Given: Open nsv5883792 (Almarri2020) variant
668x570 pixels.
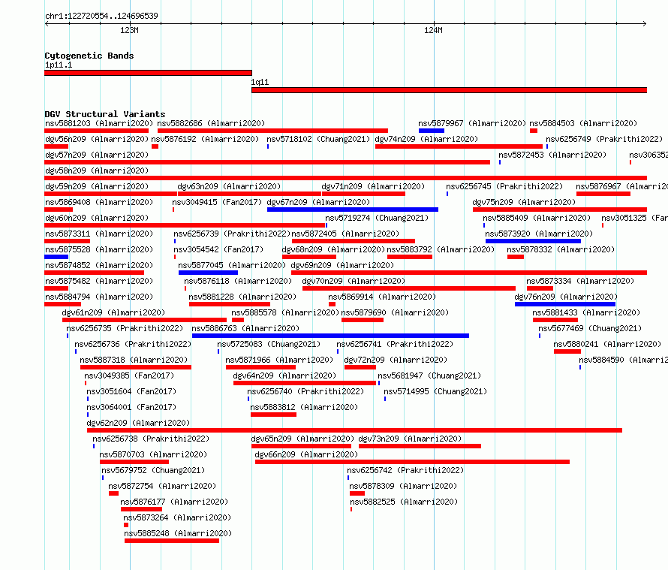Looking at the screenshot, I should (x=409, y=257).
